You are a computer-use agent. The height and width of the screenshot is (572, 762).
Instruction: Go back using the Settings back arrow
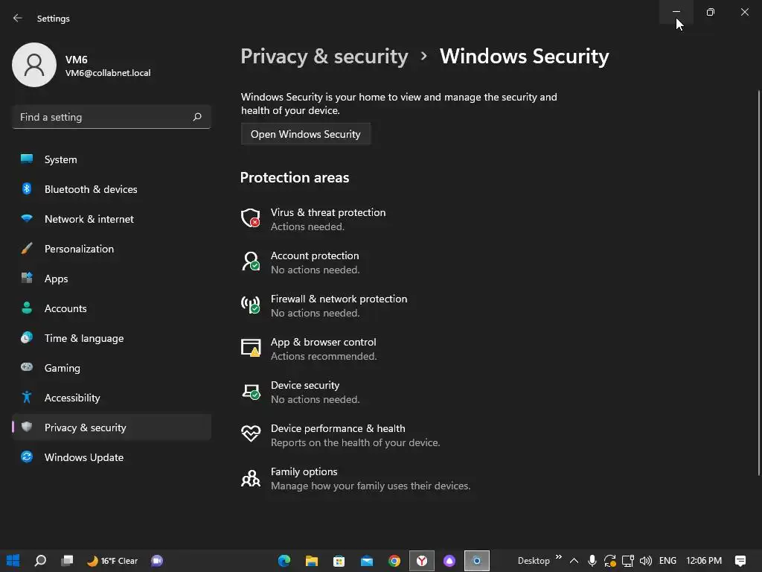[18, 18]
